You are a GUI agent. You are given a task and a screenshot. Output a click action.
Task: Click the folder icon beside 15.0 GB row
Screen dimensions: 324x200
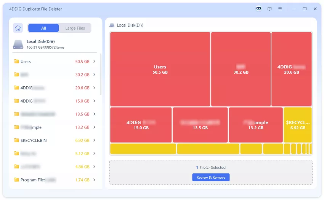click(16, 101)
